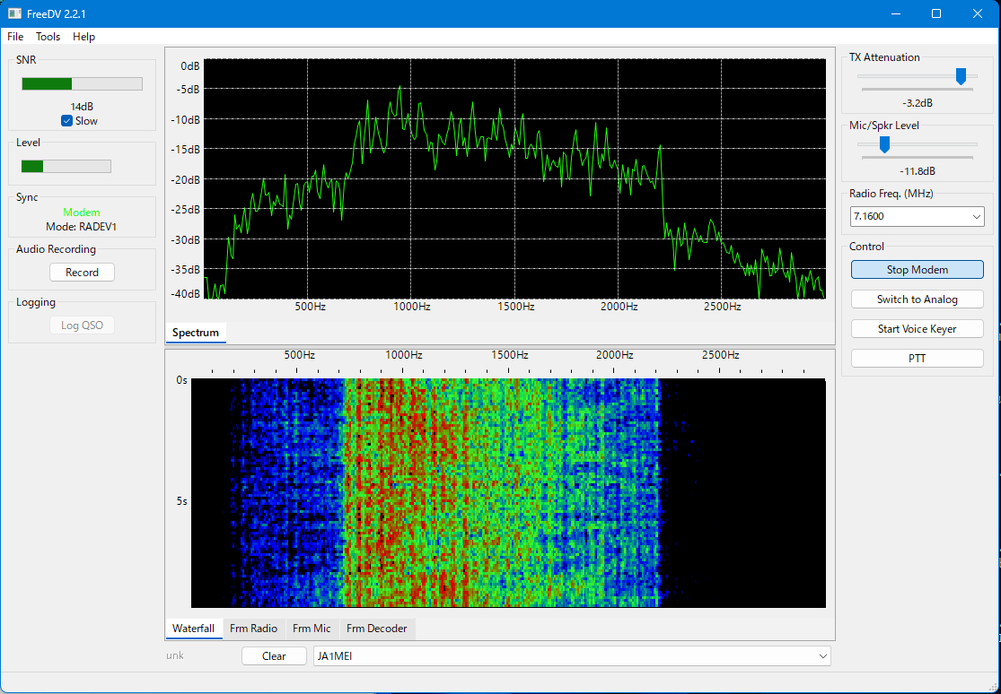Screen dimensions: 1001x694
Task: Expand the Radio Freq. dropdown arrow
Action: tap(977, 217)
